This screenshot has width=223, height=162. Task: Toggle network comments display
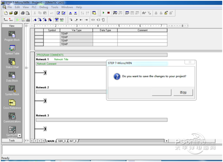point(23,20)
